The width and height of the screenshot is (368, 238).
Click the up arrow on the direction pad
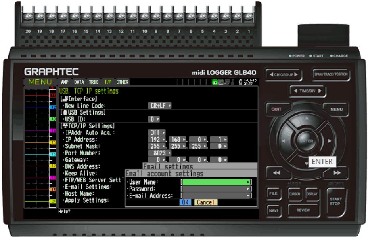[x=307, y=119]
